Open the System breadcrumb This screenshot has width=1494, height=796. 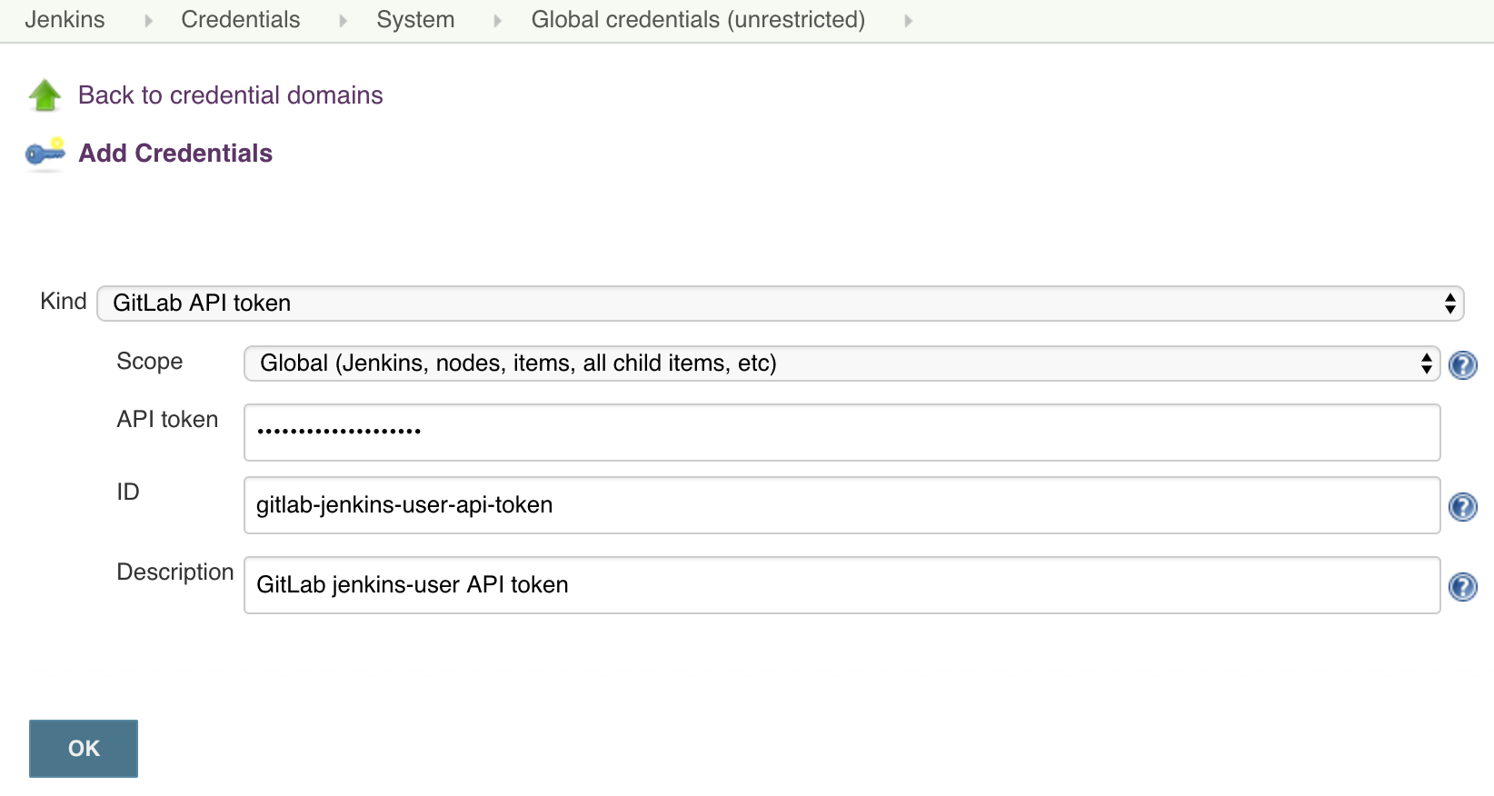coord(415,20)
